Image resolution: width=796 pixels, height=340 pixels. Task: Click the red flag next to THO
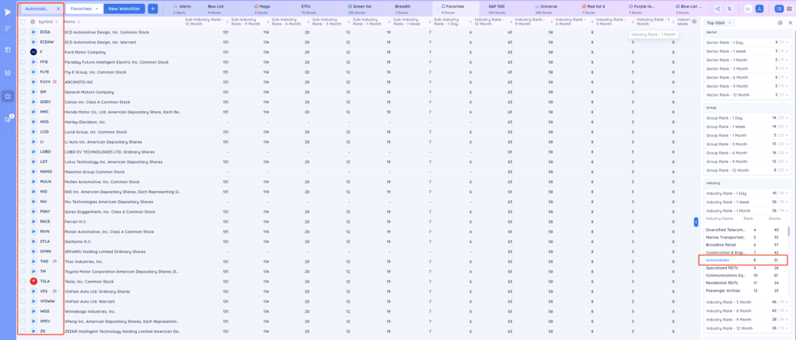(54, 262)
